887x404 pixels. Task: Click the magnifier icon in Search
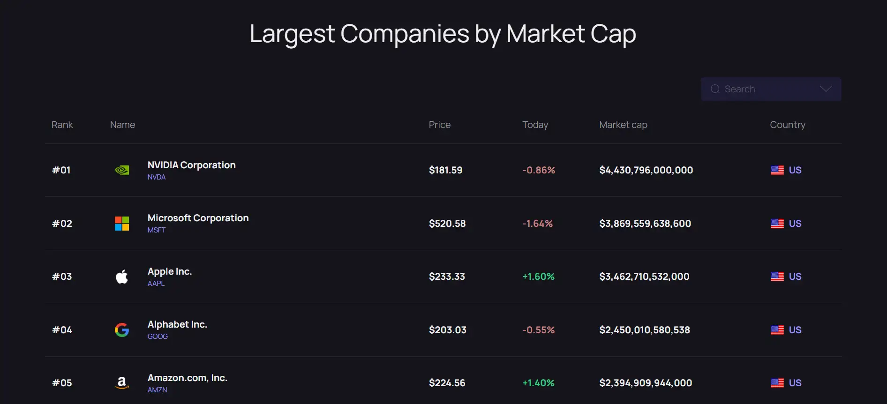coord(715,89)
